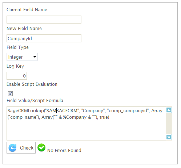Image resolution: width=181 pixels, height=168 pixels.
Task: Click the word SageCRMLookup in formula
Action: [26, 111]
